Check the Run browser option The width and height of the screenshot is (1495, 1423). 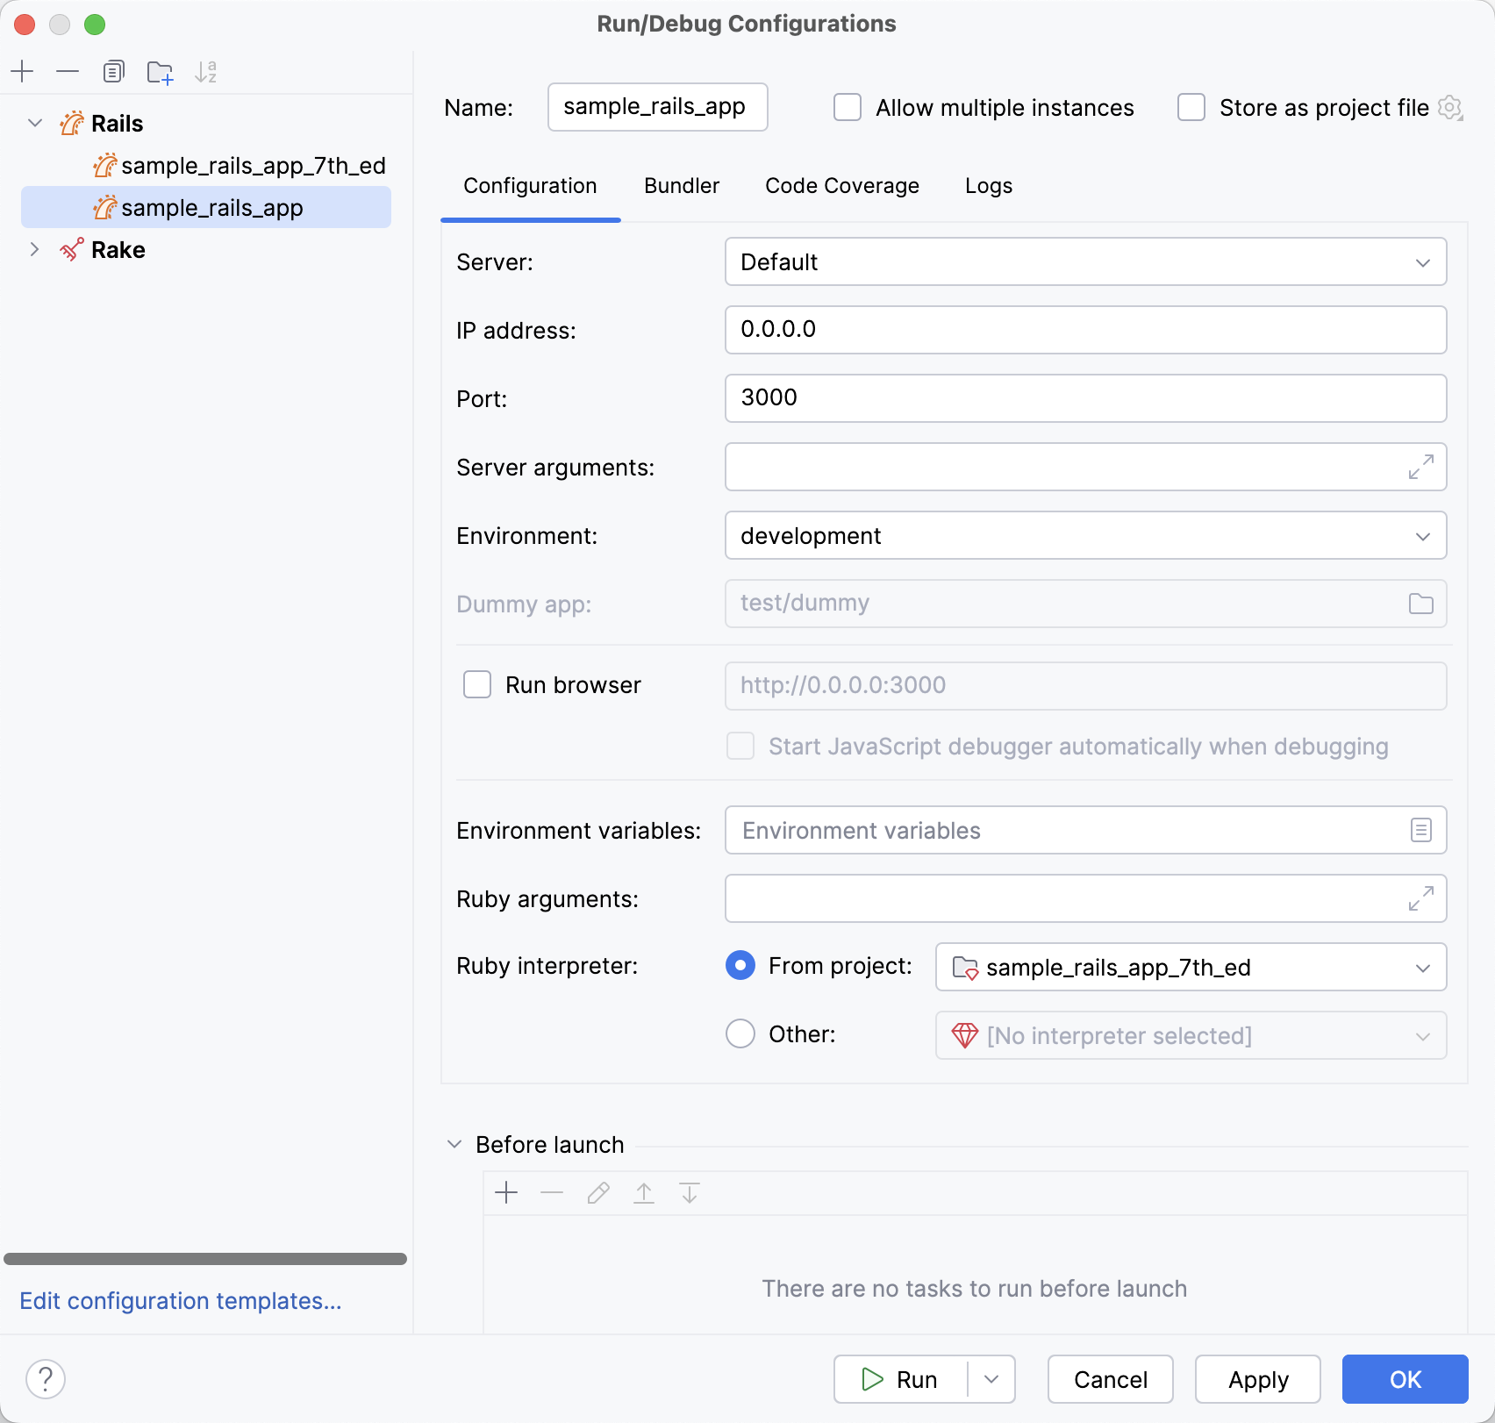click(477, 685)
